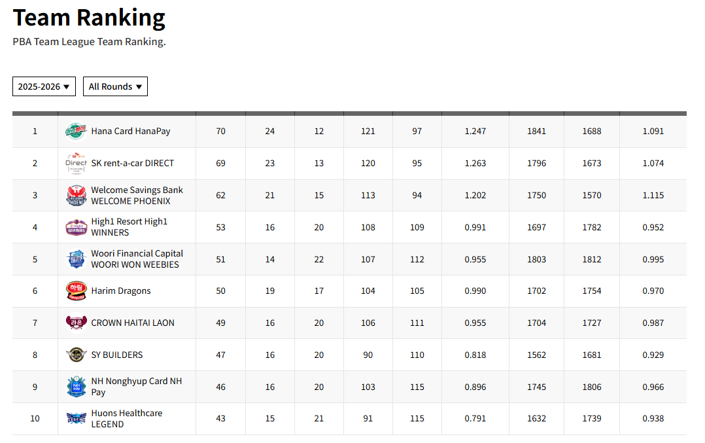Open the Hana Card HanaPay team name
Screen dimensions: 705x443
coord(130,132)
